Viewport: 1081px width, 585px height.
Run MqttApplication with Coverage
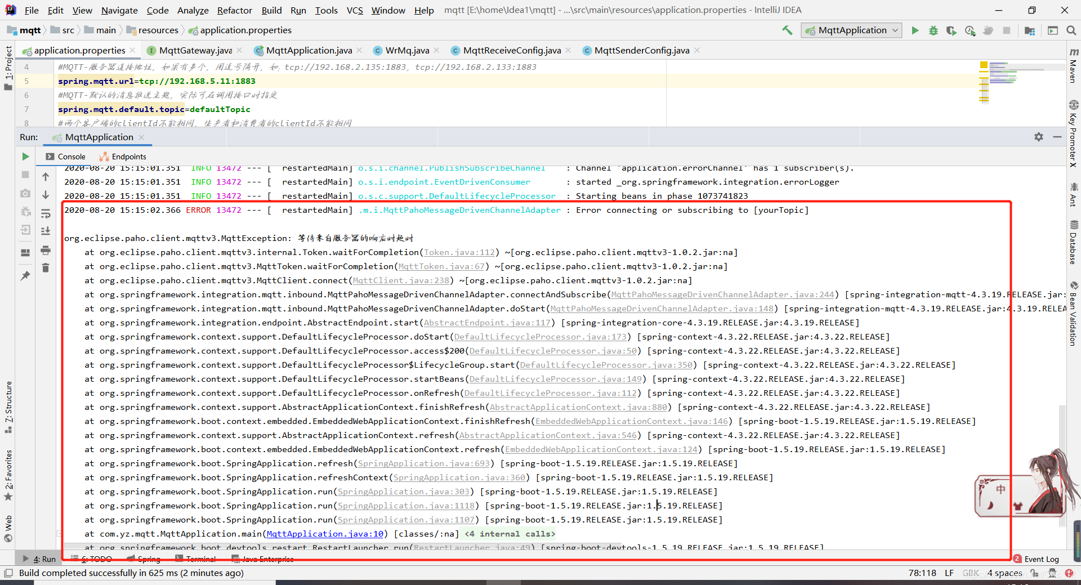(x=952, y=30)
